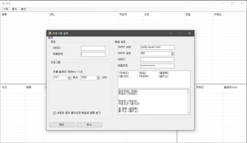
Task: Click the (글시간) placeholder in the tag list
Action: (124, 76)
